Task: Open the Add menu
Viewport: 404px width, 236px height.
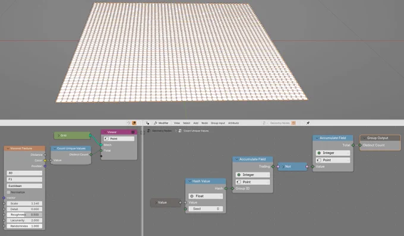Action: pos(196,123)
